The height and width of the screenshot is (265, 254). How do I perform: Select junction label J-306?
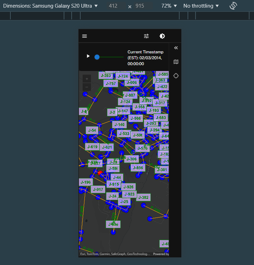[x=131, y=159]
